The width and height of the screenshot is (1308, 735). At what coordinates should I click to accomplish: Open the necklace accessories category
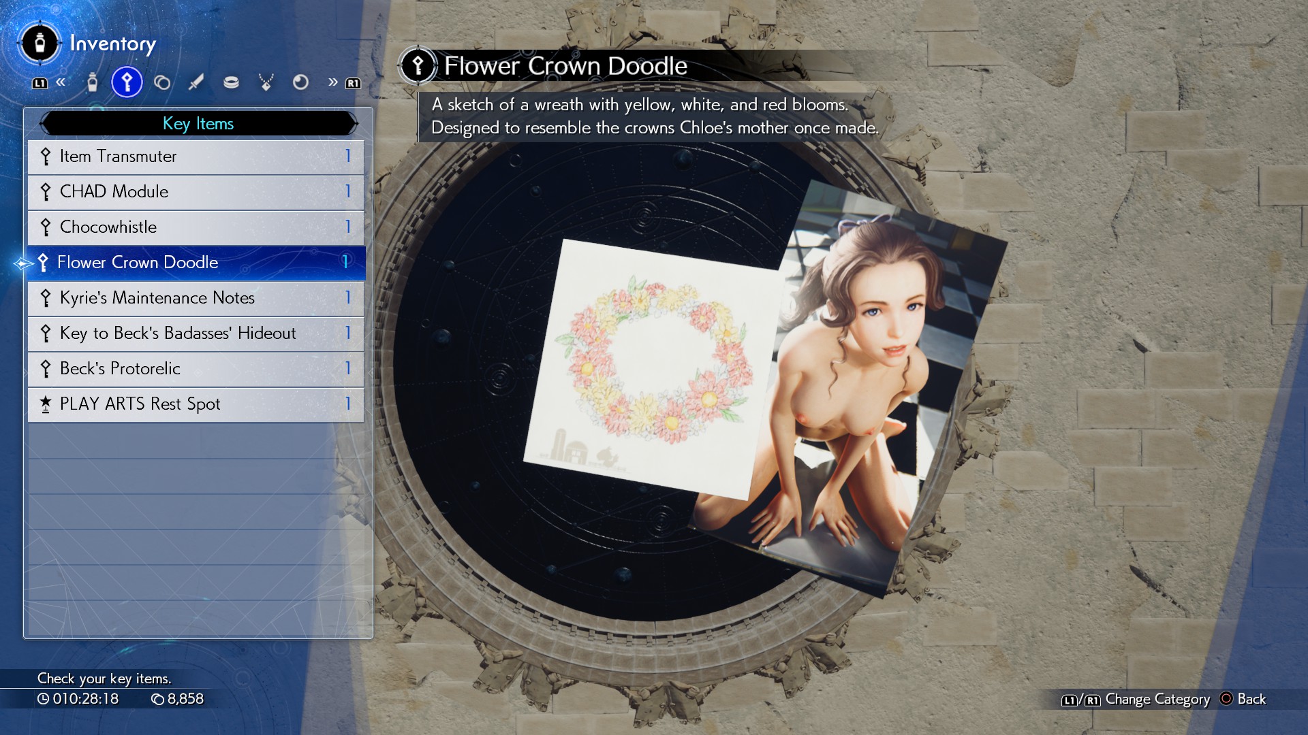(266, 83)
